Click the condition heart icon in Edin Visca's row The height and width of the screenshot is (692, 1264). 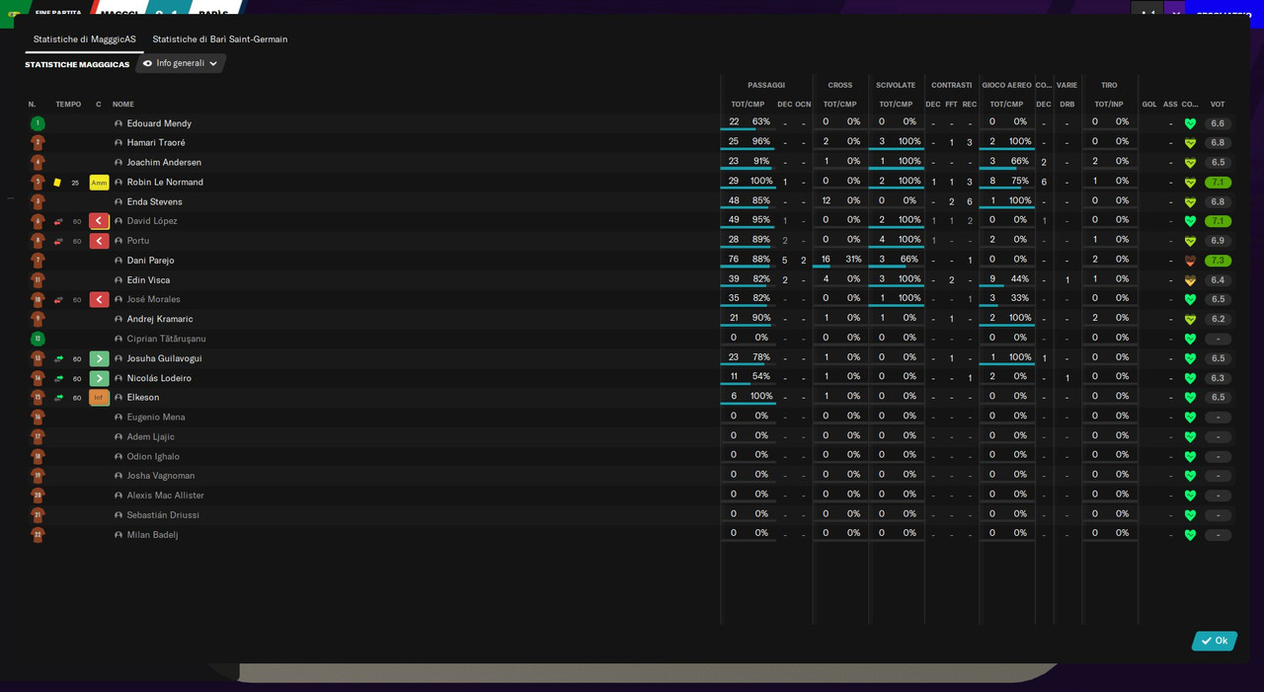pyautogui.click(x=1190, y=280)
